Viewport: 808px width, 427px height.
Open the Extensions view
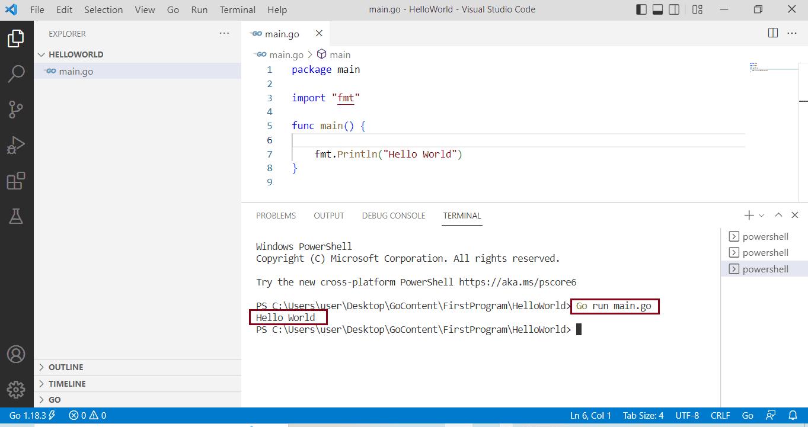point(16,181)
